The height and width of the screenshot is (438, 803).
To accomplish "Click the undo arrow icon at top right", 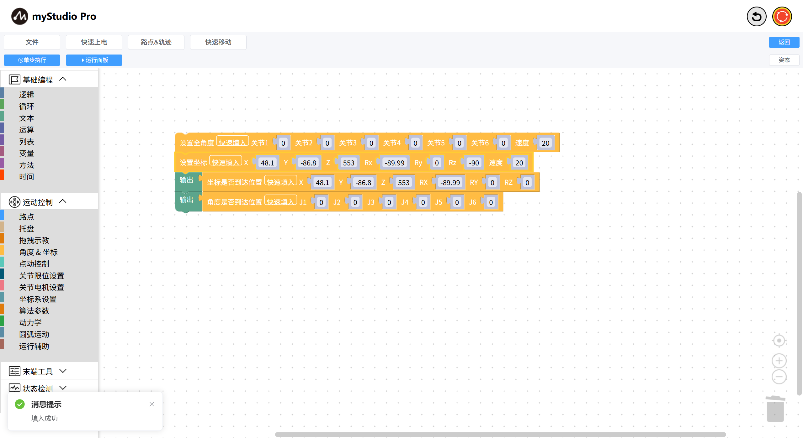I will click(x=756, y=16).
